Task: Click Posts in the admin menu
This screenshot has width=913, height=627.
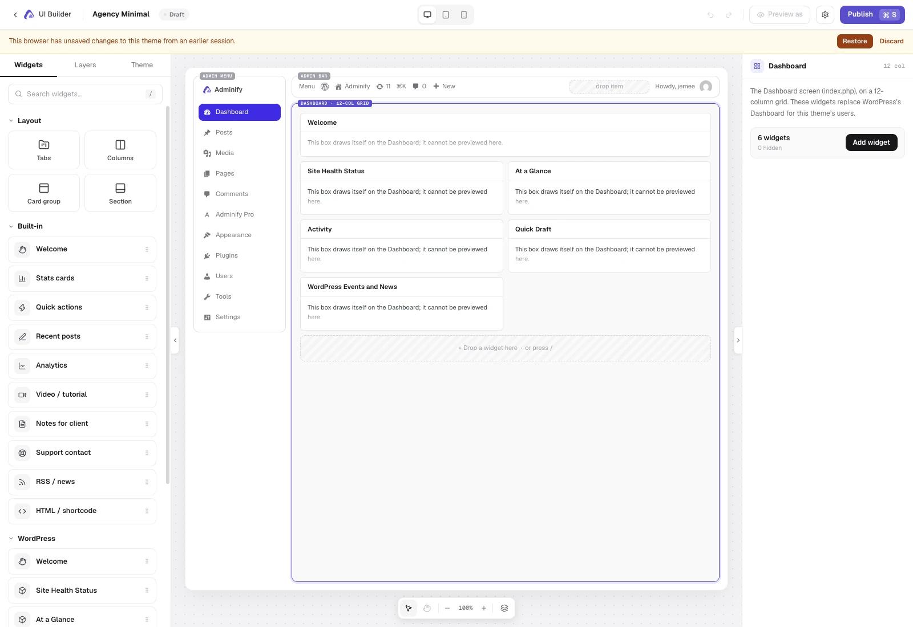Action: pos(240,133)
